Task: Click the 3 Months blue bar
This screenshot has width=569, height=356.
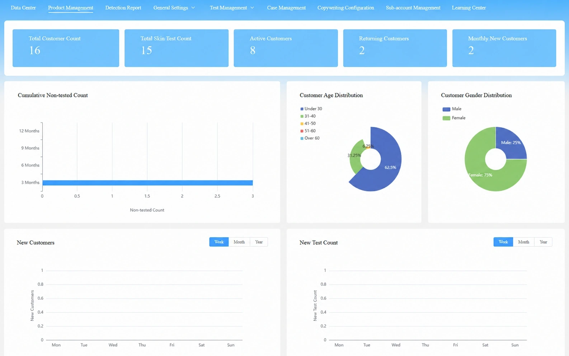Action: pyautogui.click(x=147, y=183)
